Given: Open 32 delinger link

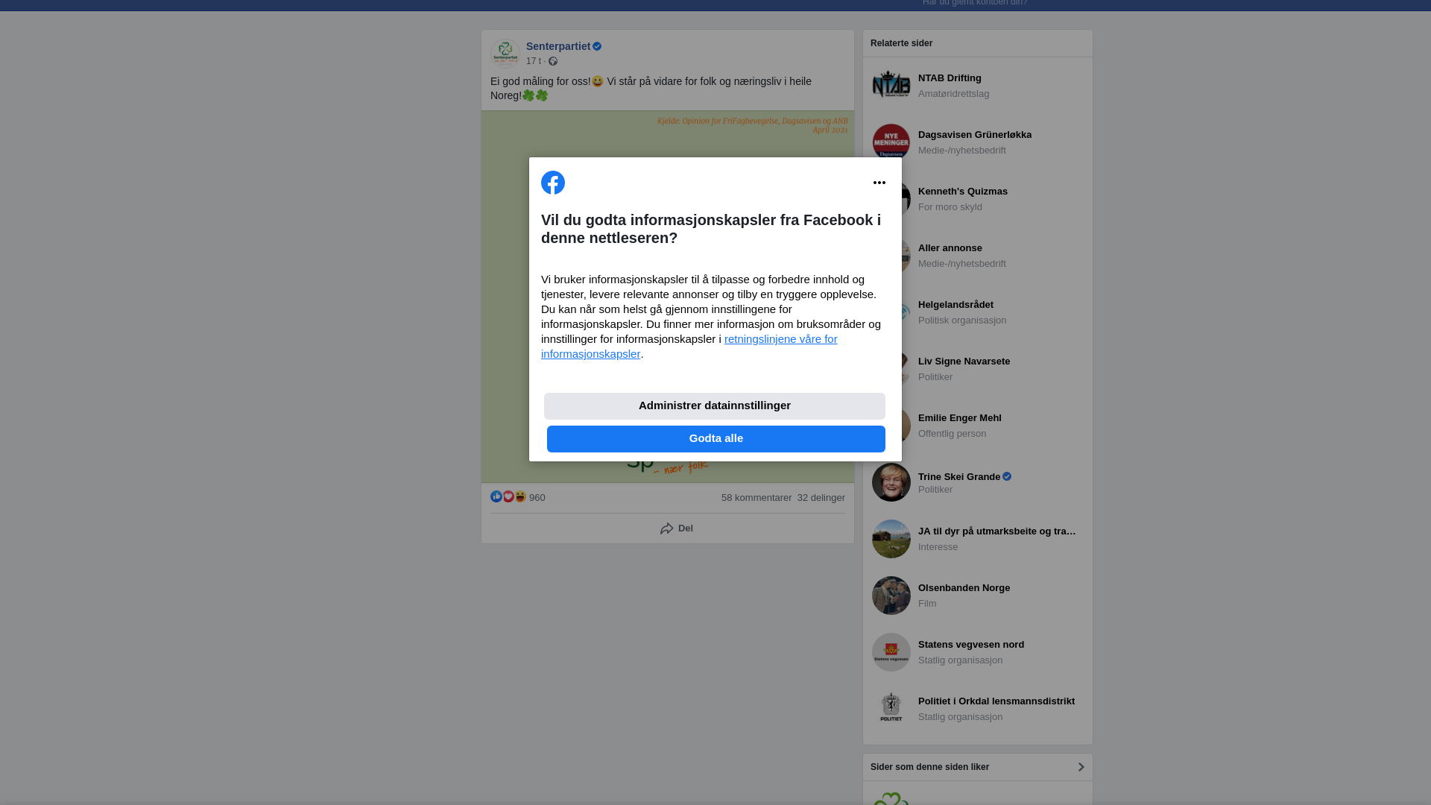Looking at the screenshot, I should 821,498.
